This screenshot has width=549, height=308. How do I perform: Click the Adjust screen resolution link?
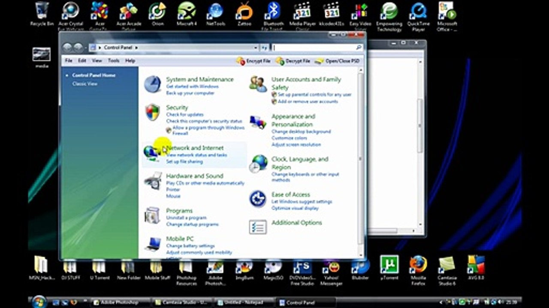point(296,145)
